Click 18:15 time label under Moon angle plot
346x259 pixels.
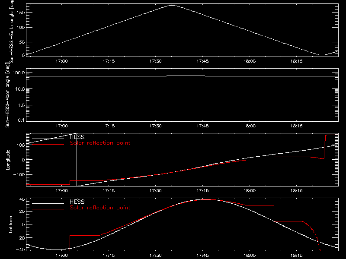pyautogui.click(x=297, y=126)
